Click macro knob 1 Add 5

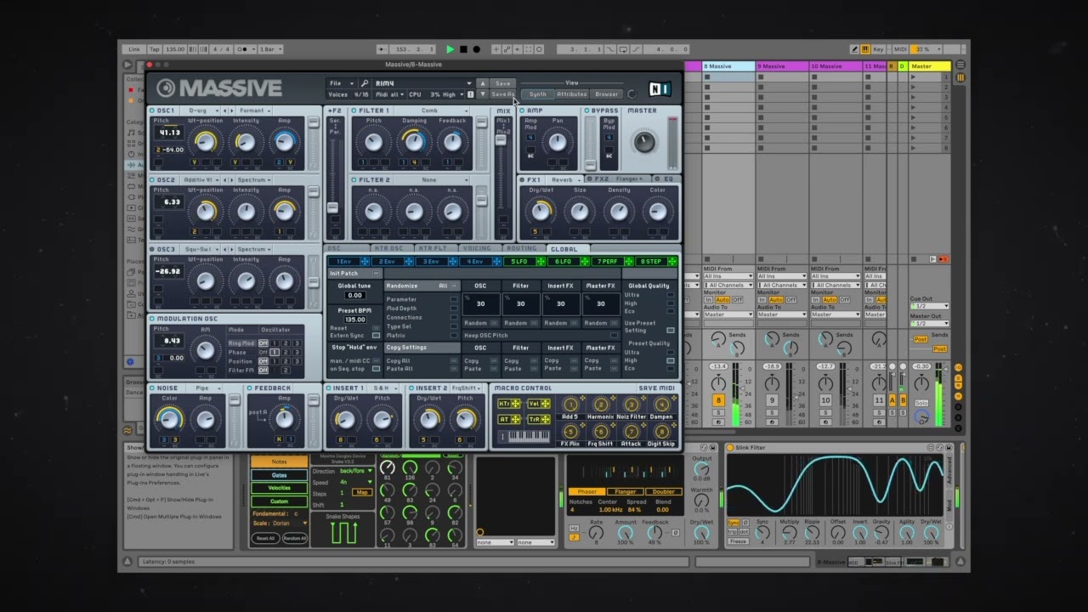[x=570, y=405]
